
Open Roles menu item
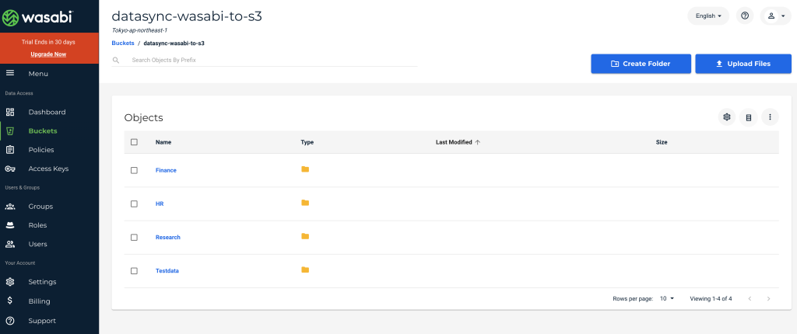pos(37,224)
